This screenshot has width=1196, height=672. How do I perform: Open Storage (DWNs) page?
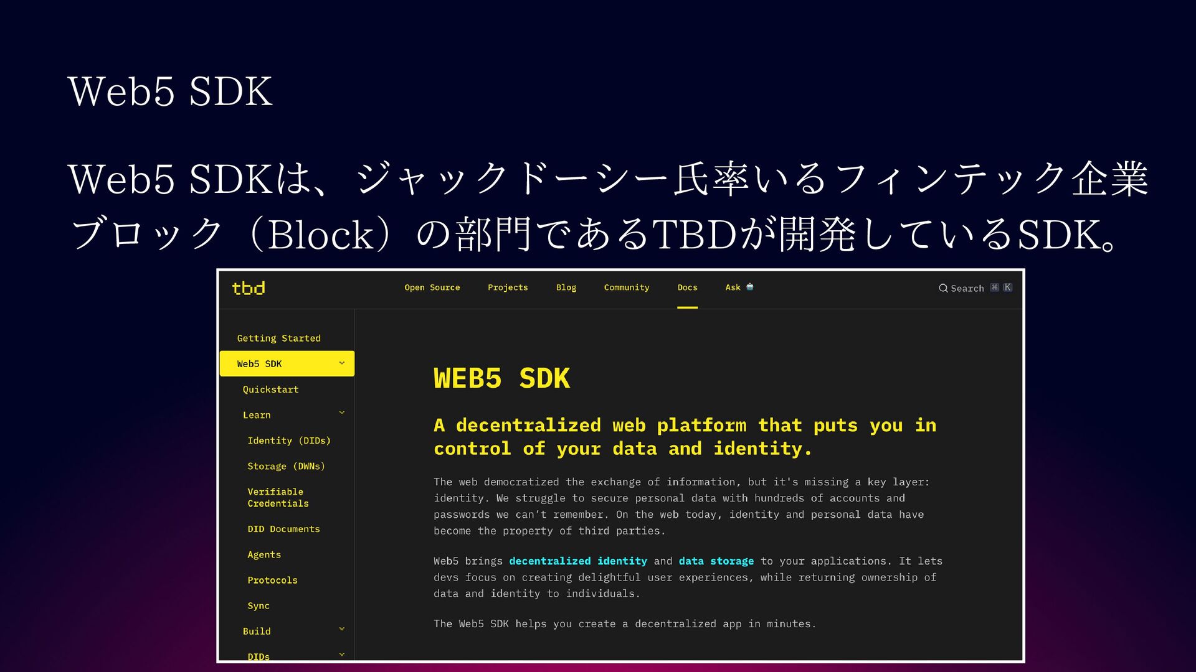(287, 466)
